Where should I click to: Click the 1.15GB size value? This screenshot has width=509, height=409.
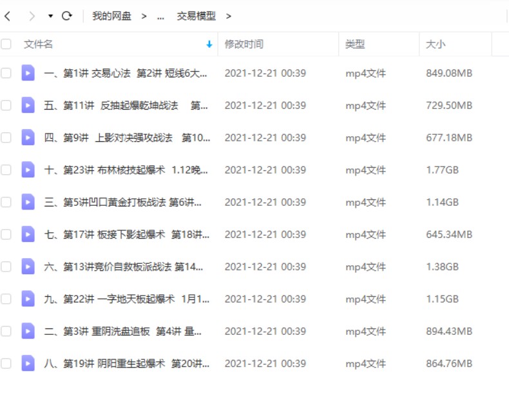point(443,299)
